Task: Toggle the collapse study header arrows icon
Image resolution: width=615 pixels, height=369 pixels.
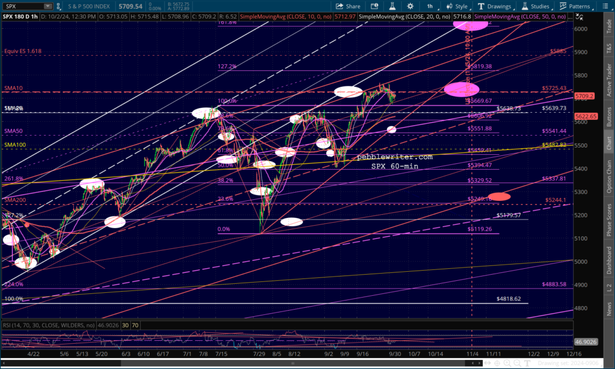Action: pos(580,17)
